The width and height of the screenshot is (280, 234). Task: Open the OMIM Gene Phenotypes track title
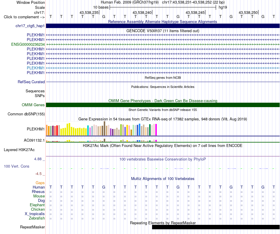coord(163,101)
